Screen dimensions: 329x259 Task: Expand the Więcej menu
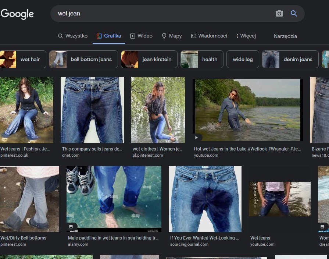pyautogui.click(x=246, y=36)
